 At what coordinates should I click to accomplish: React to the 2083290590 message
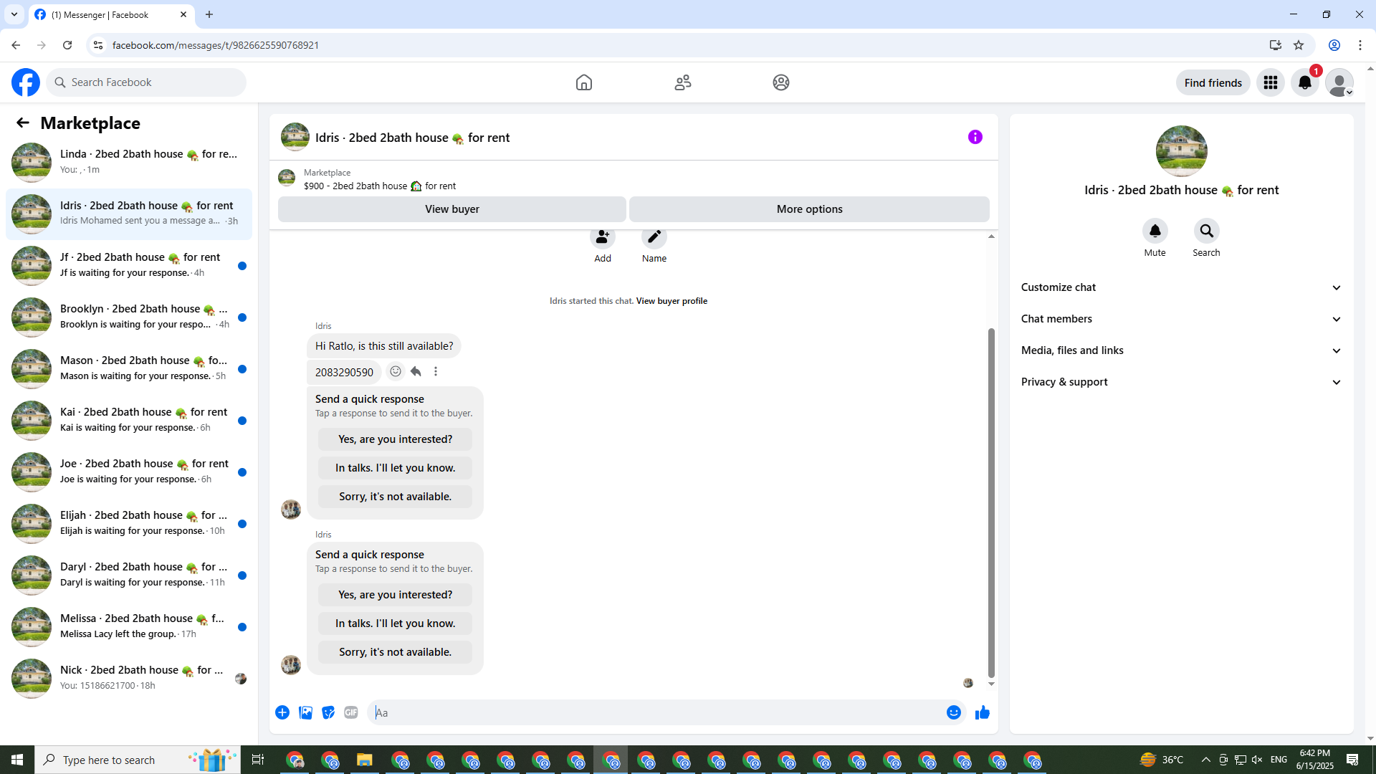[396, 371]
